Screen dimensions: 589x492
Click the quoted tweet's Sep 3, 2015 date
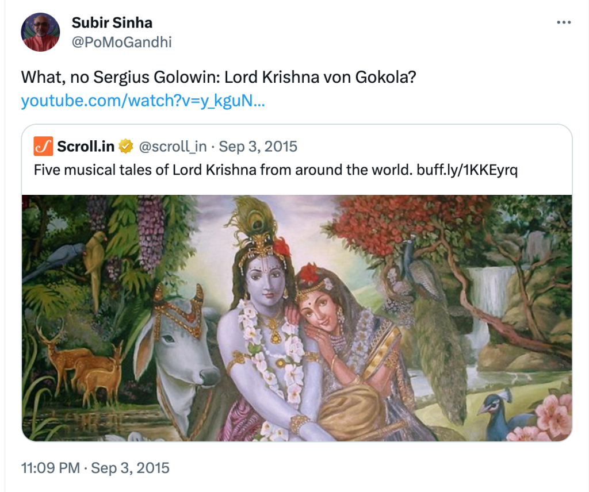tap(258, 147)
